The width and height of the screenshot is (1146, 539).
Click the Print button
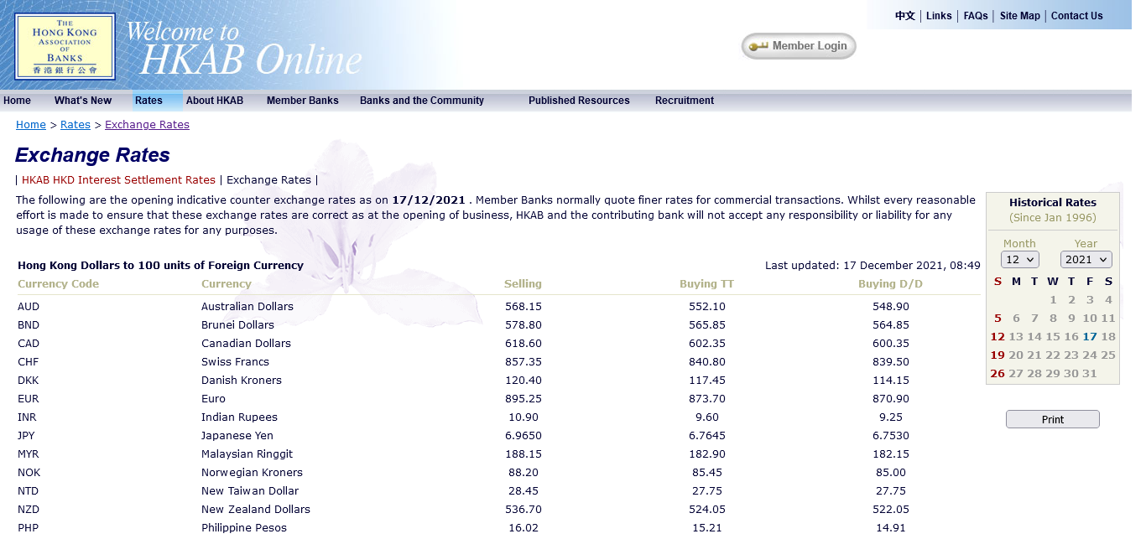(1052, 420)
